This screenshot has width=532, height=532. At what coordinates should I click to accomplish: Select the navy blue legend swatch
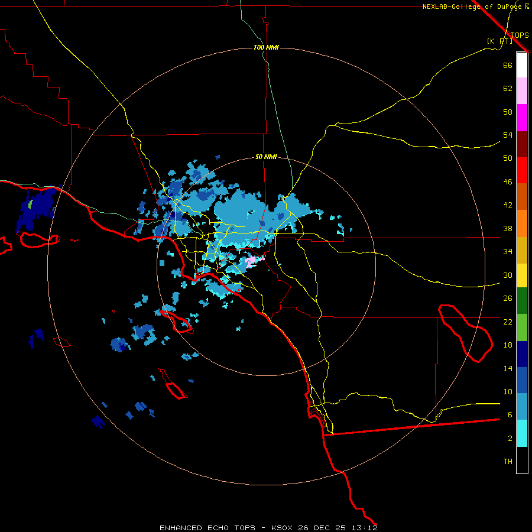click(x=522, y=354)
